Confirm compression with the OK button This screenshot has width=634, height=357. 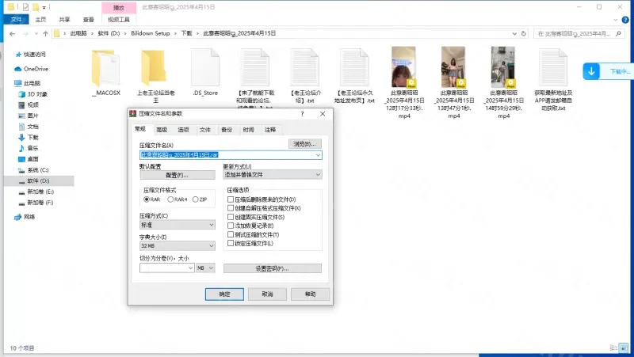pos(224,294)
